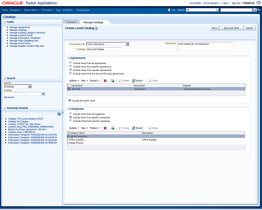The width and height of the screenshot is (262, 210).
Task: Click the chat bubble icon near username
Action: click(258, 3)
